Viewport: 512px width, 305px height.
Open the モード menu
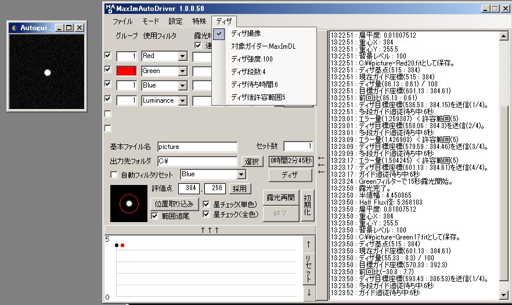tap(150, 21)
